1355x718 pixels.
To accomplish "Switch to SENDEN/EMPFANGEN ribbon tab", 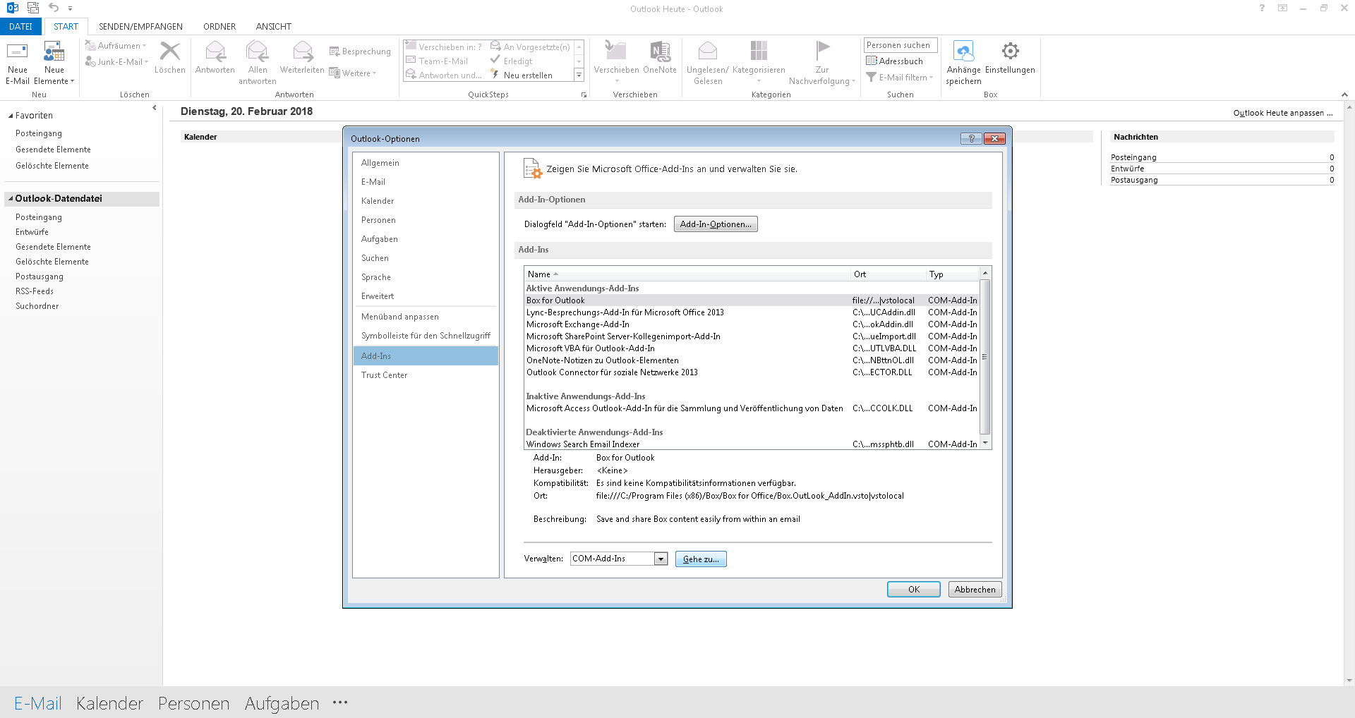I will (x=140, y=27).
